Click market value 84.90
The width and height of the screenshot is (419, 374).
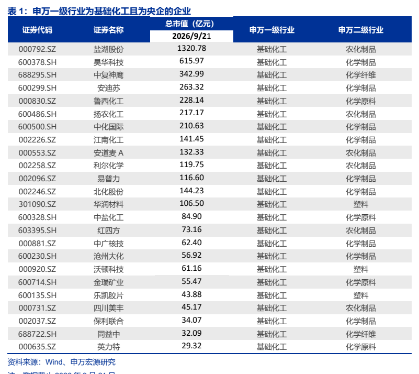click(x=191, y=216)
